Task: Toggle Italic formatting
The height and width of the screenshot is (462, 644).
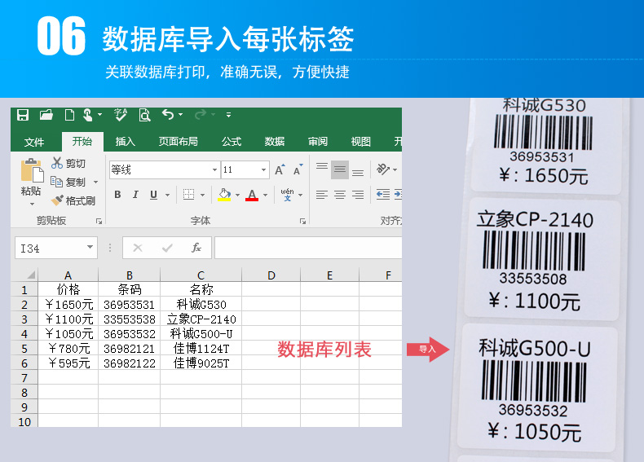Action: click(x=135, y=195)
